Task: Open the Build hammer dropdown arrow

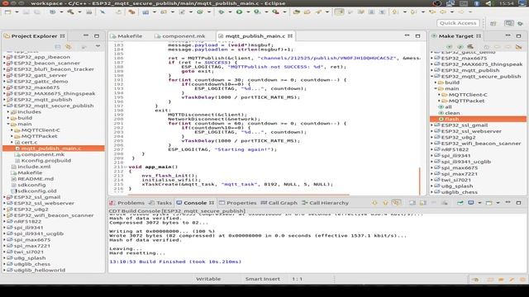Action: (x=79, y=12)
